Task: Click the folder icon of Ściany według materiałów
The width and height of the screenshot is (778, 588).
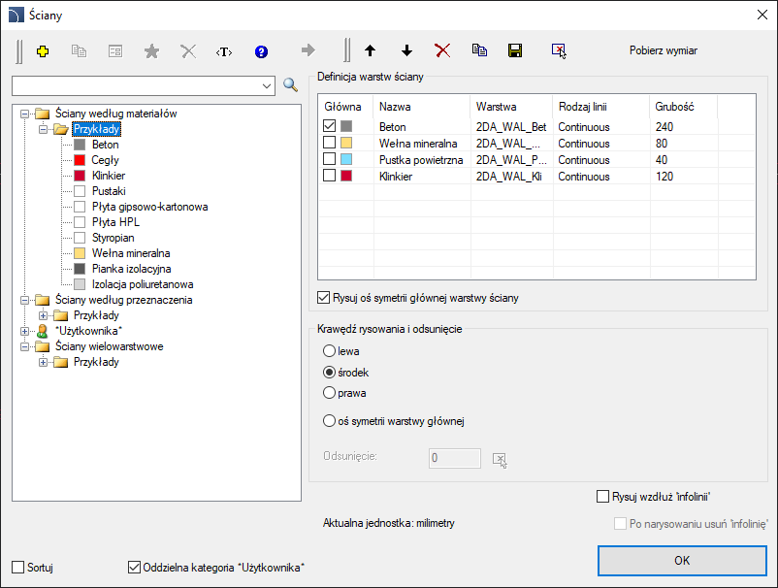Action: point(42,114)
